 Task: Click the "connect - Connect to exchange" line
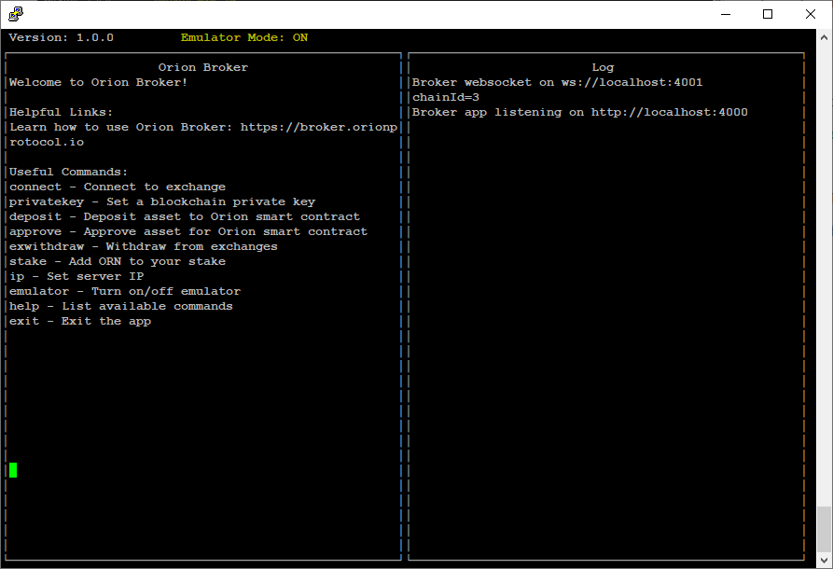118,187
